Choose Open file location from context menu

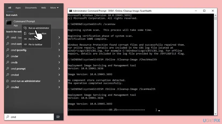tap(36, 34)
